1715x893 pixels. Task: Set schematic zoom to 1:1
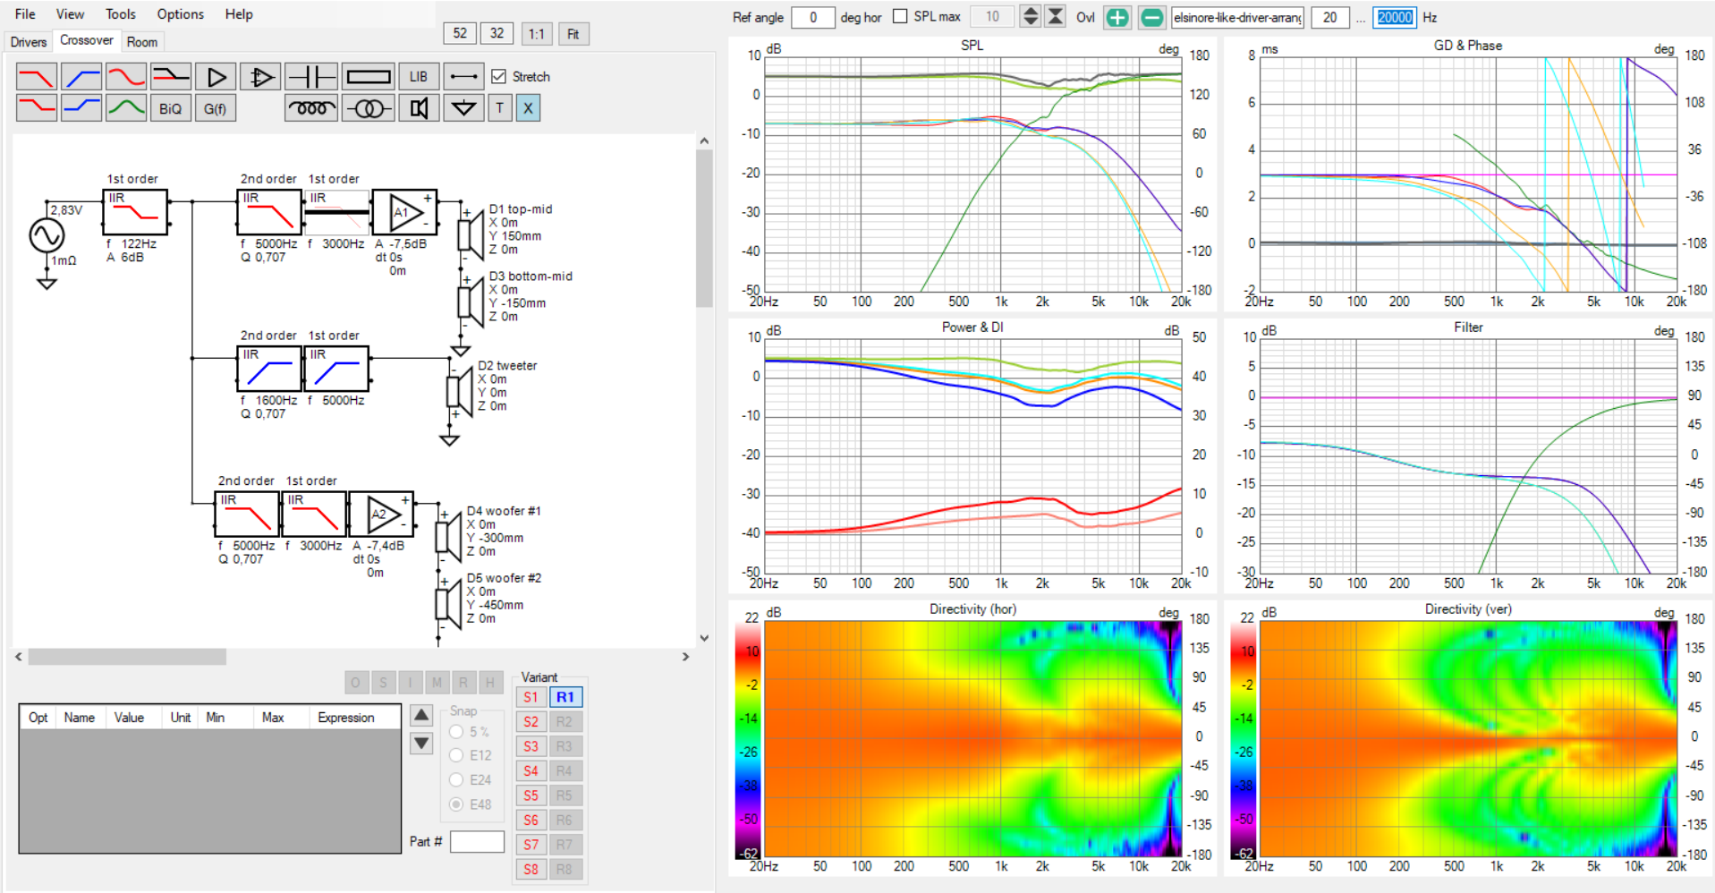coord(536,34)
